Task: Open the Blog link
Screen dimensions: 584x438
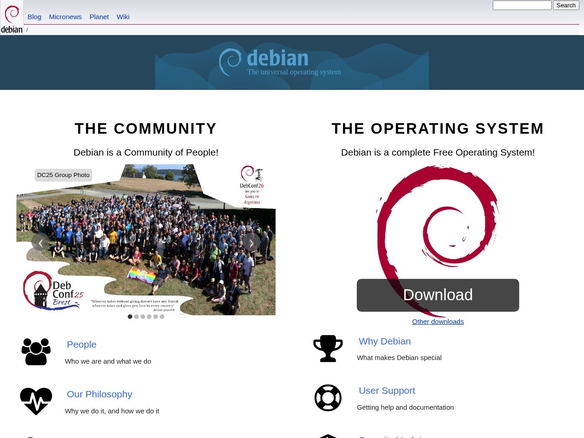Action: [34, 17]
